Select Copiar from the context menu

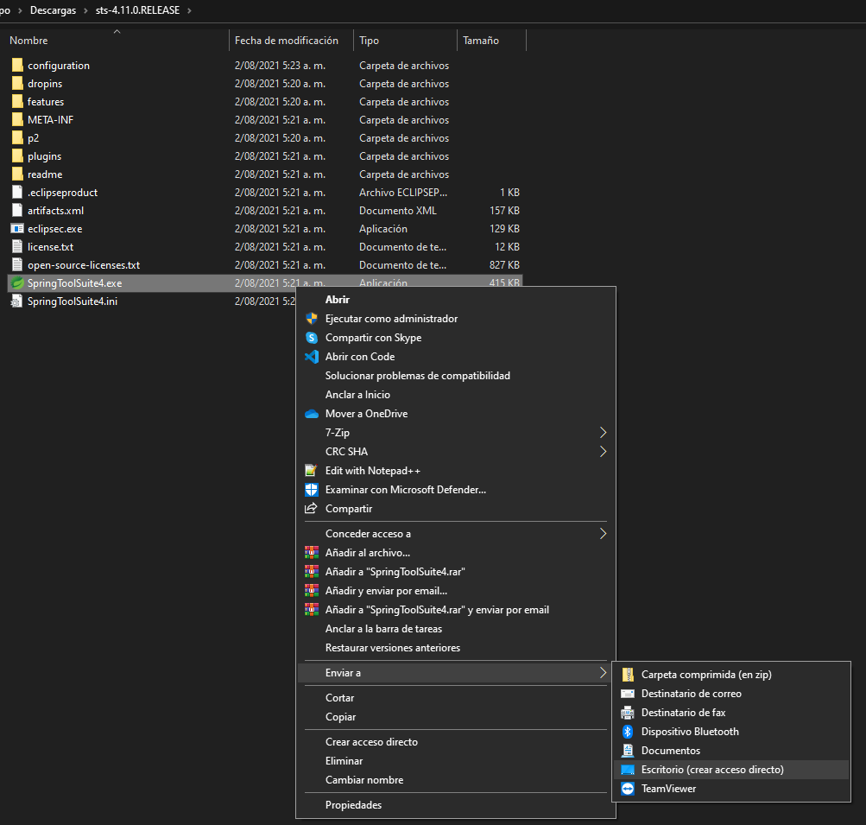[341, 717]
